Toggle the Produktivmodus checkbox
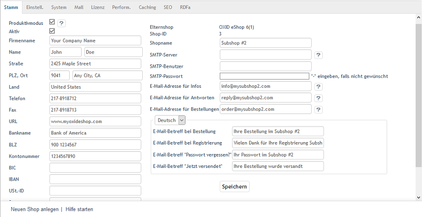422x217 pixels. 52,22
